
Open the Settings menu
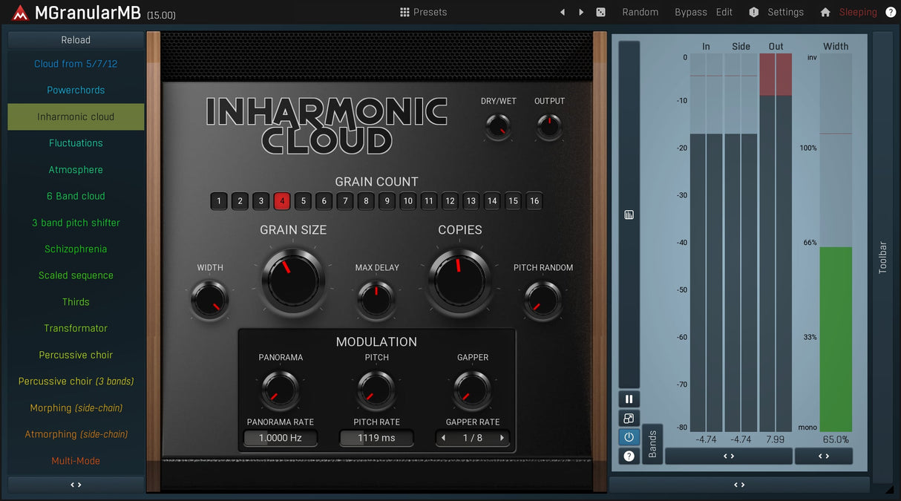(784, 13)
